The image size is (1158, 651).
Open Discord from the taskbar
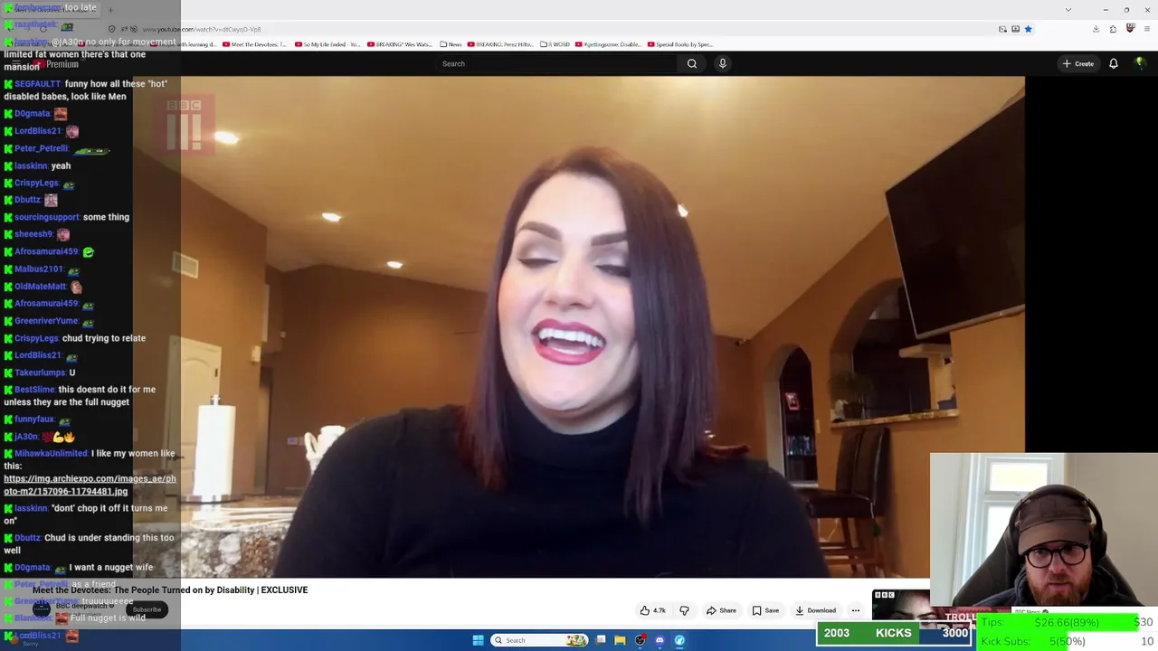click(660, 640)
